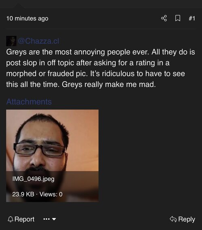Click the IMG_0496.jpeg filename label
Screen dimensions: 202x230
tap(34, 179)
